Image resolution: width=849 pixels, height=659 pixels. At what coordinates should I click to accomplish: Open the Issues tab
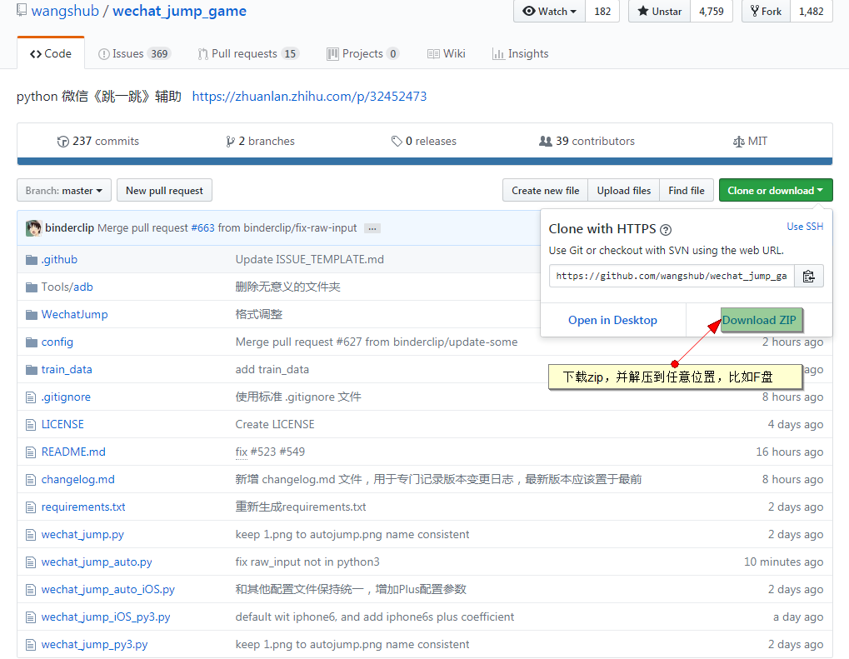[134, 53]
